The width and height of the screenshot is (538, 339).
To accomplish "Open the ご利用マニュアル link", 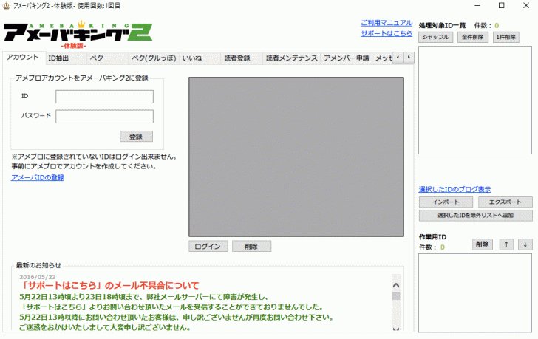I will [x=387, y=23].
